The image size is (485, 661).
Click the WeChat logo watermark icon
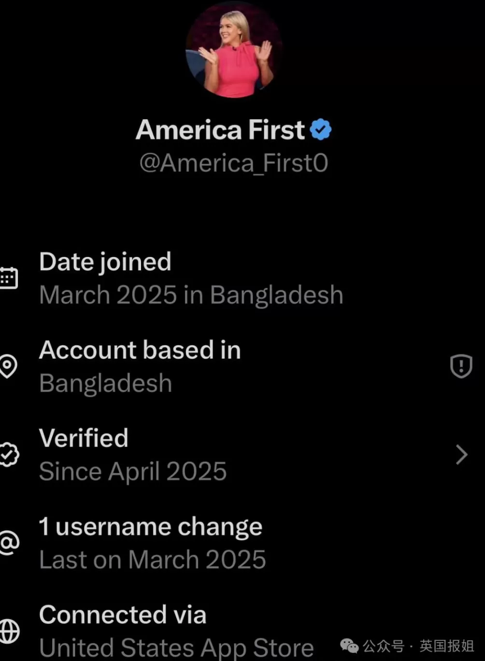point(350,646)
